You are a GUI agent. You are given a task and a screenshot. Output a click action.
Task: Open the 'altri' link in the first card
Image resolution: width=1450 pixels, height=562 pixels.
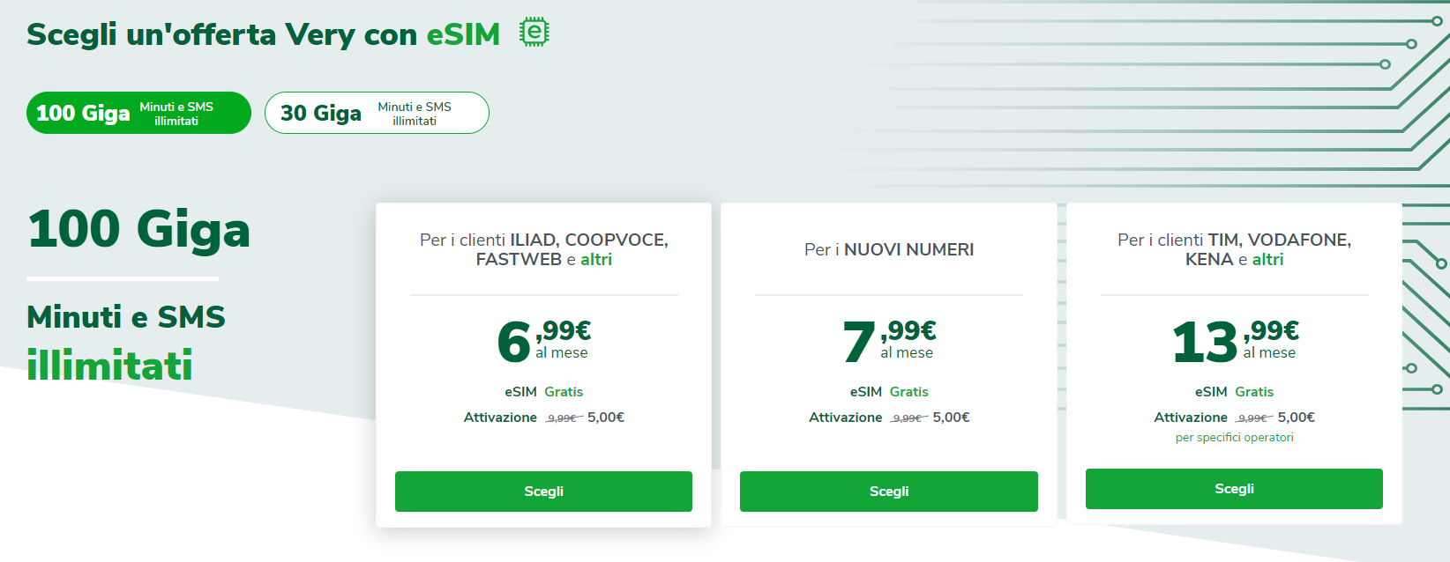596,259
